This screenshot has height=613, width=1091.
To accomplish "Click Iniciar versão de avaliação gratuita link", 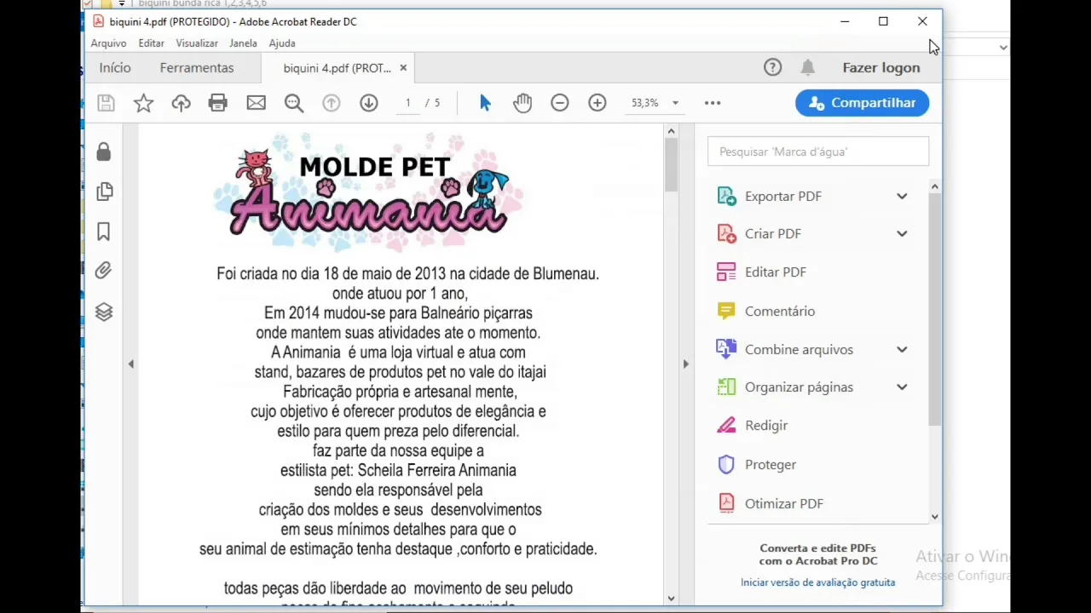I will tap(817, 582).
